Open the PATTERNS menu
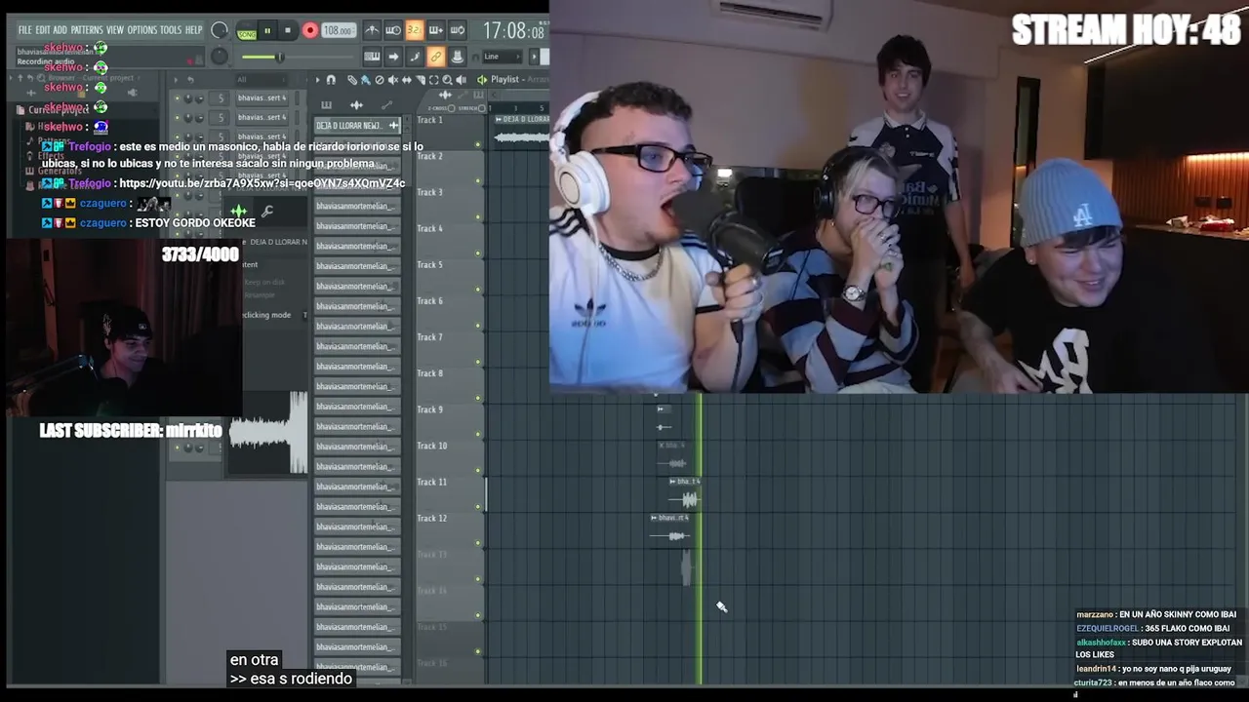This screenshot has height=702, width=1249. (x=87, y=29)
